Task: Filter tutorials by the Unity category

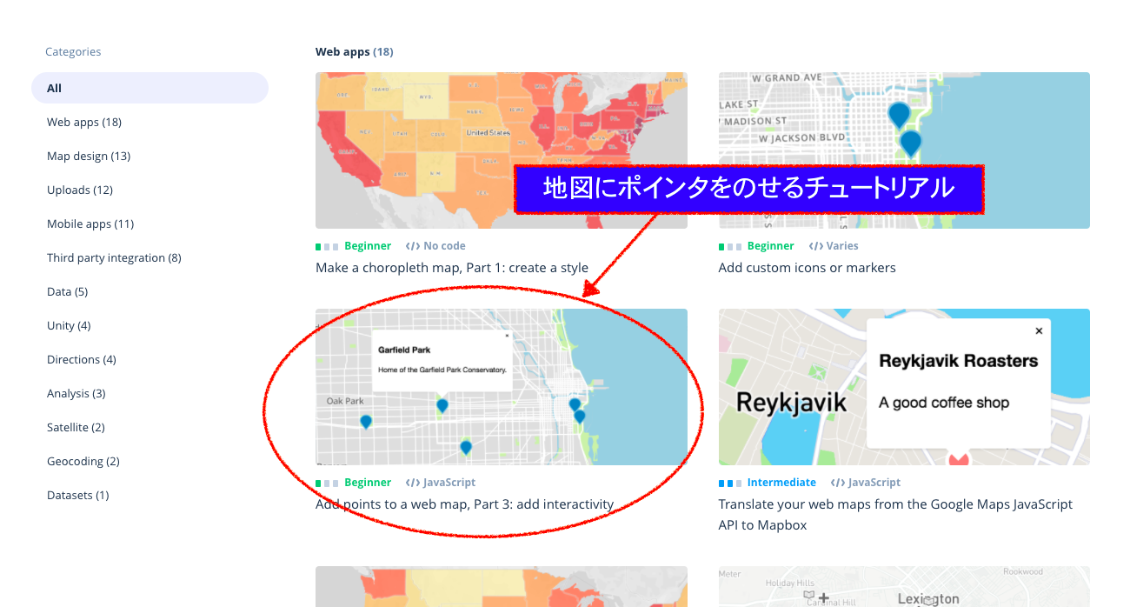Action: point(69,325)
